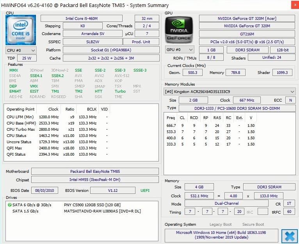Click the EIST feature label
This screenshot has width=299, height=244.
coord(34,91)
